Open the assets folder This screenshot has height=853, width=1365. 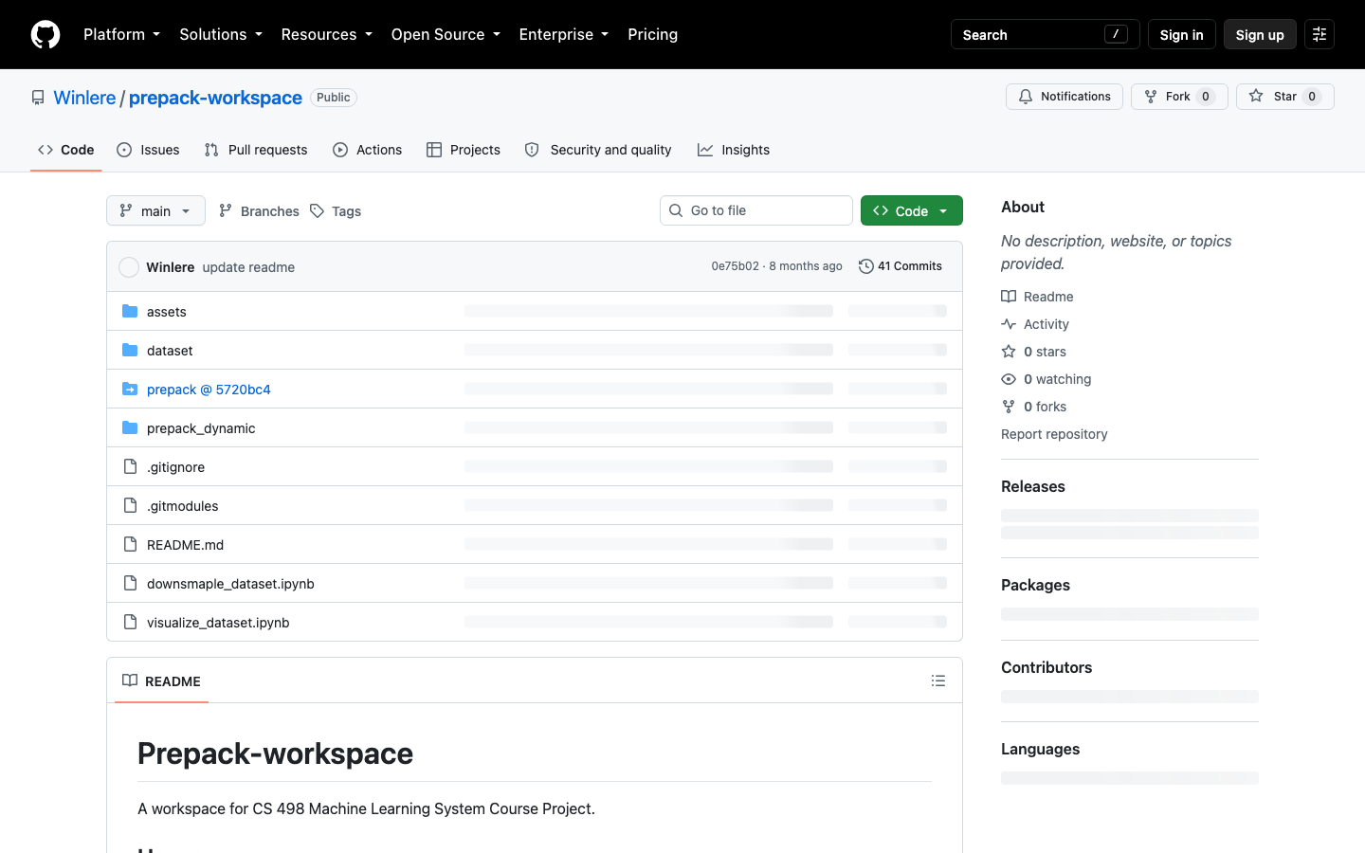(x=167, y=312)
